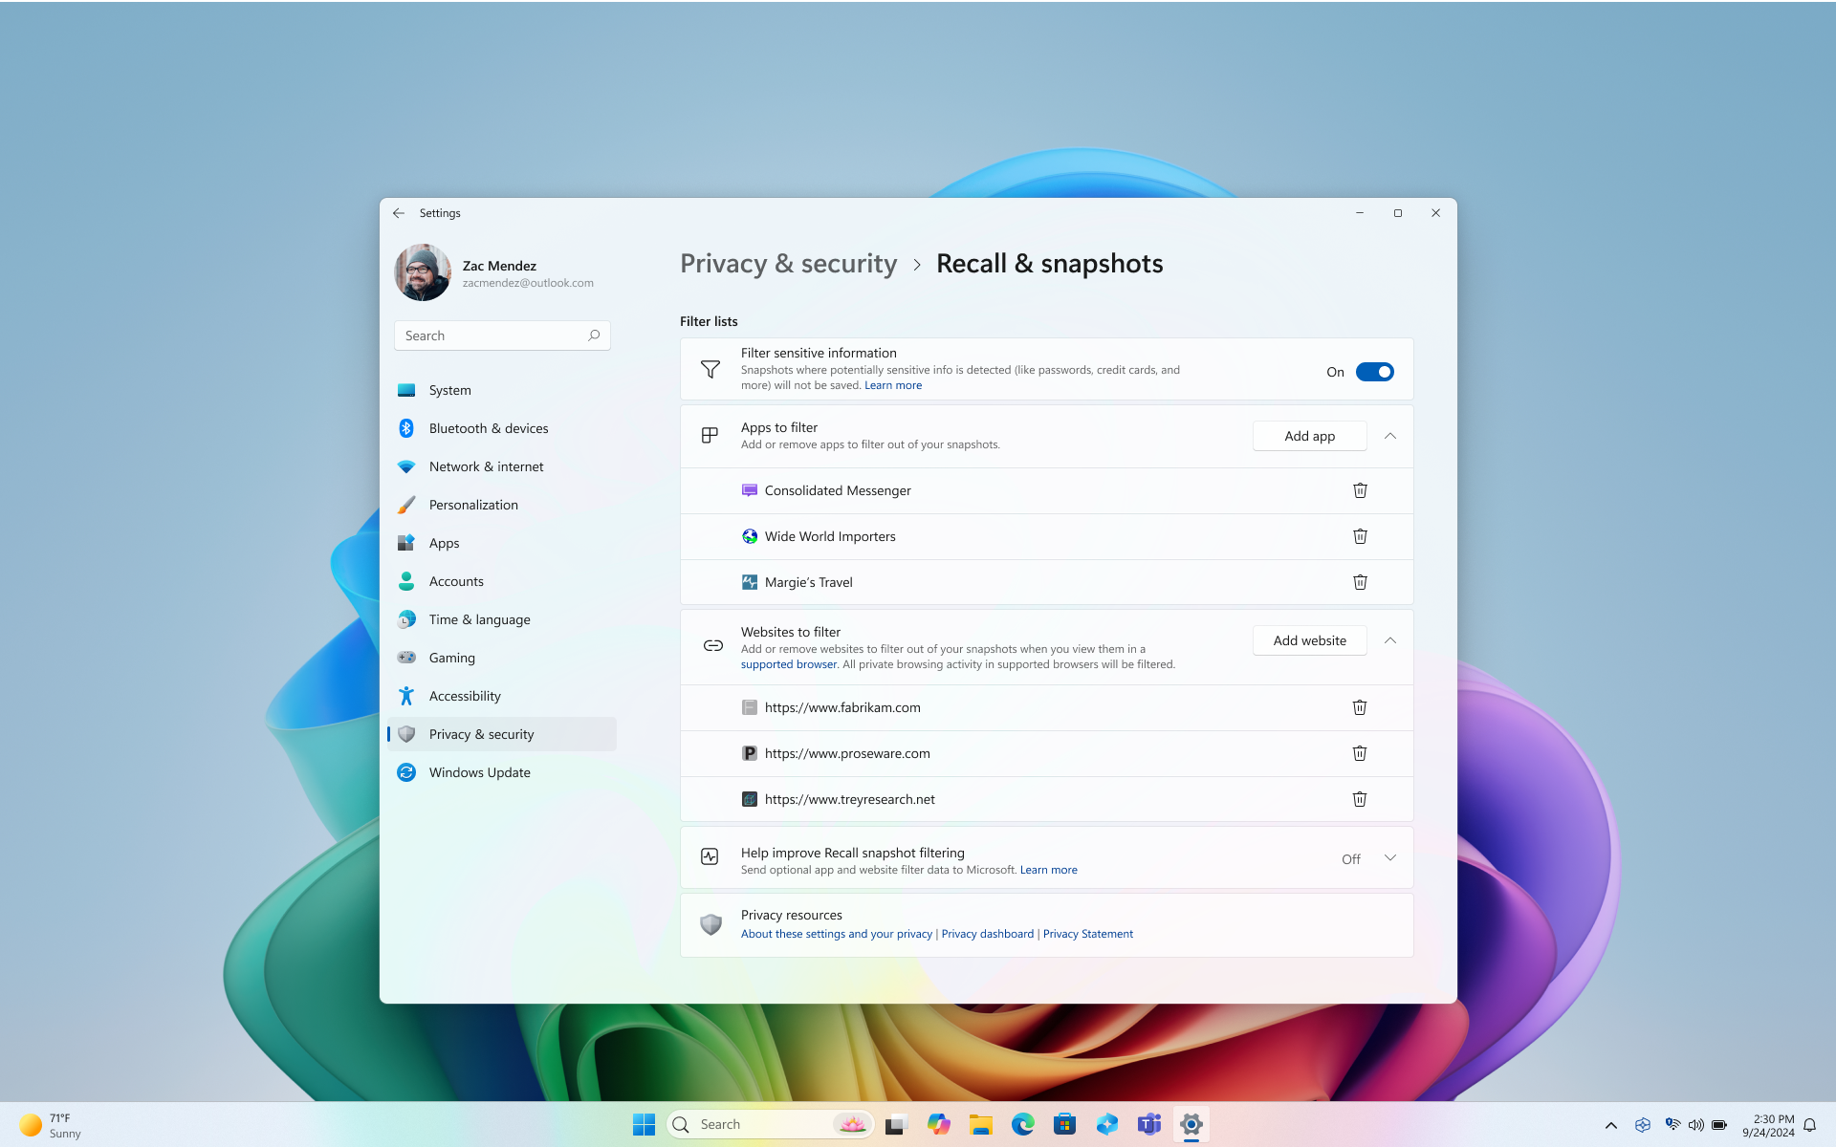This screenshot has width=1836, height=1147.
Task: Click the search input field
Action: [x=502, y=335]
